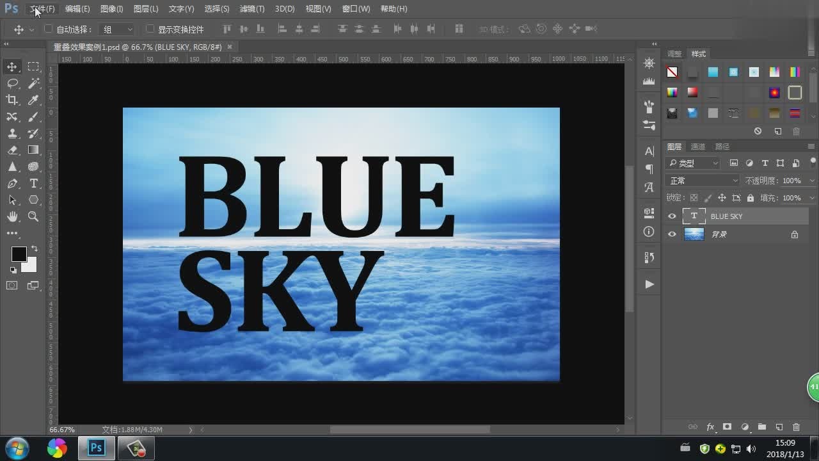This screenshot has height=461, width=819.
Task: Select the Brush tool
Action: tap(33, 117)
